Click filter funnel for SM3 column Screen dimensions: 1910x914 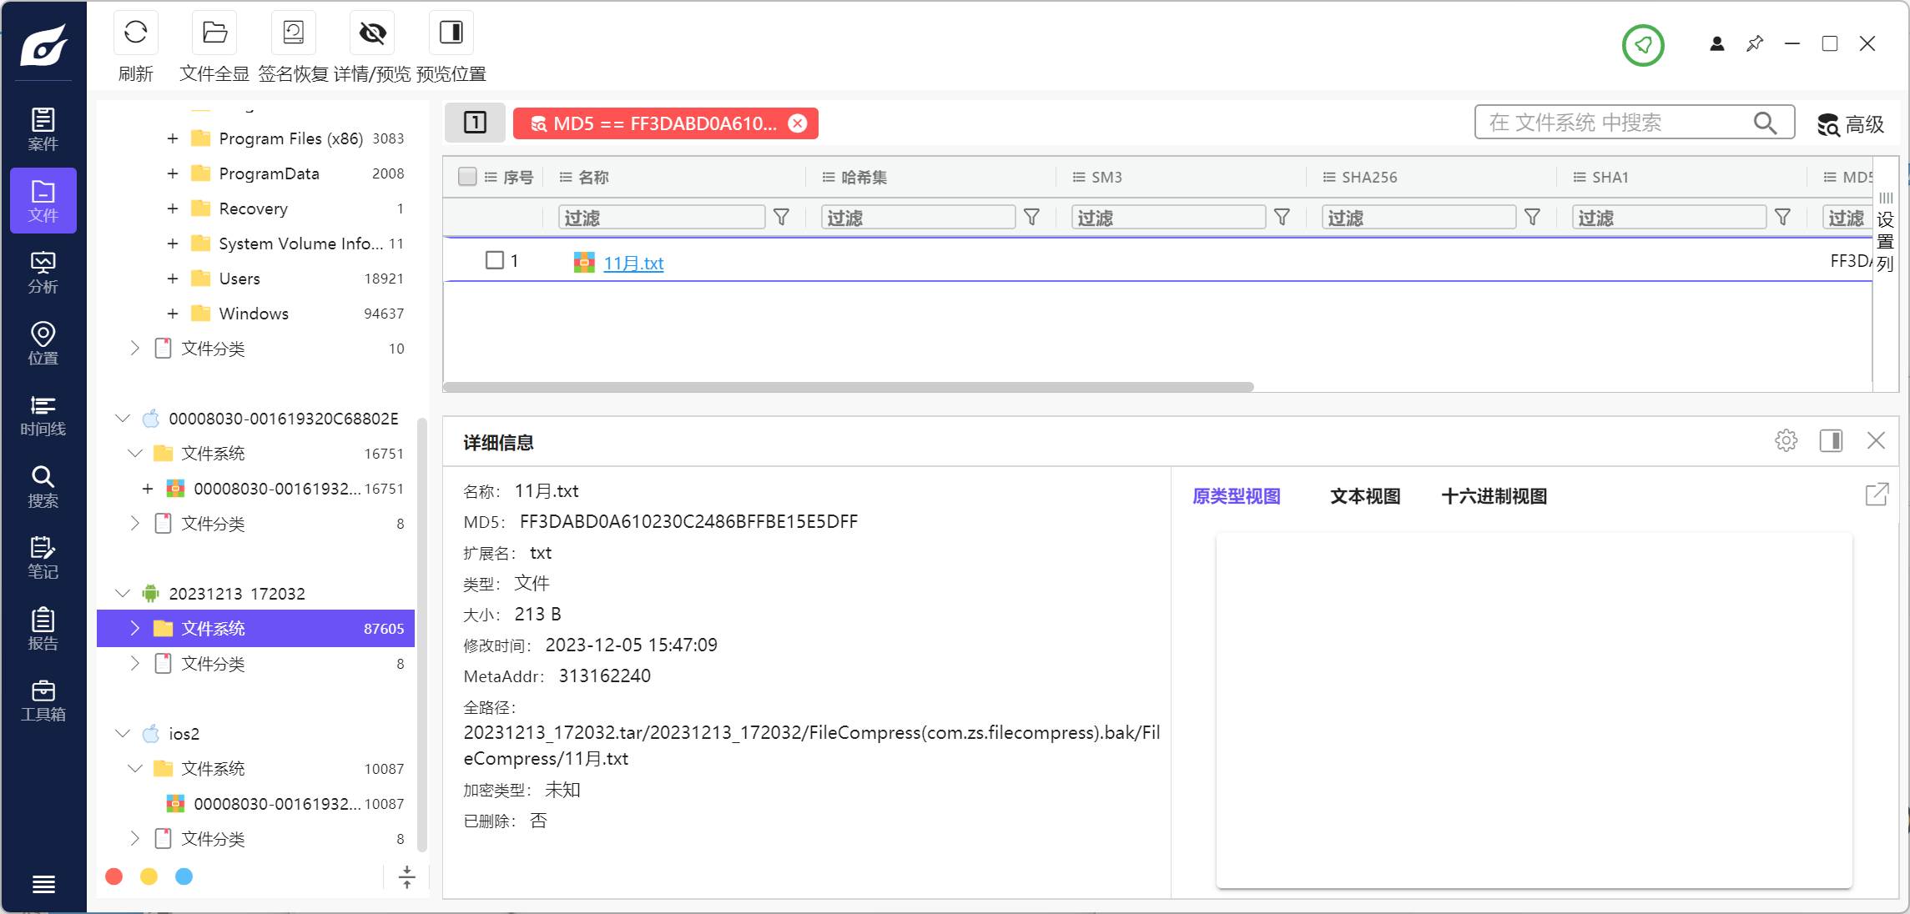tap(1283, 218)
